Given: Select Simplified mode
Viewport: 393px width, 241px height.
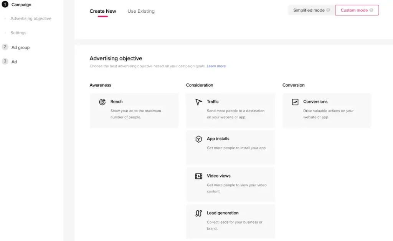Looking at the screenshot, I should [311, 10].
